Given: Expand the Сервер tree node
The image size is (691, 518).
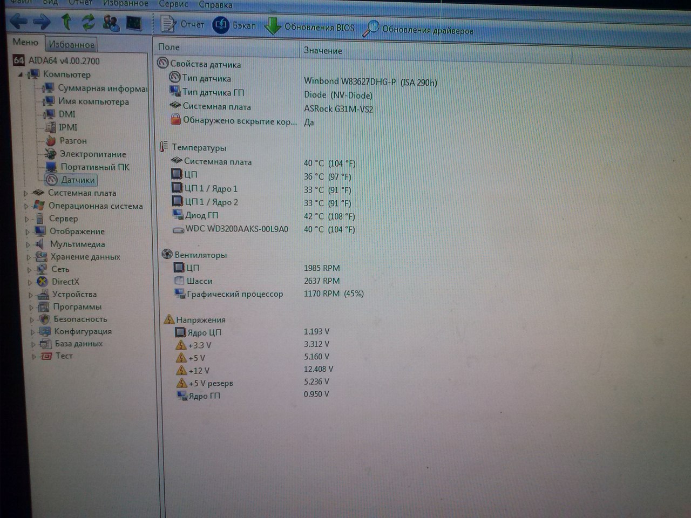Looking at the screenshot, I should tap(27, 219).
